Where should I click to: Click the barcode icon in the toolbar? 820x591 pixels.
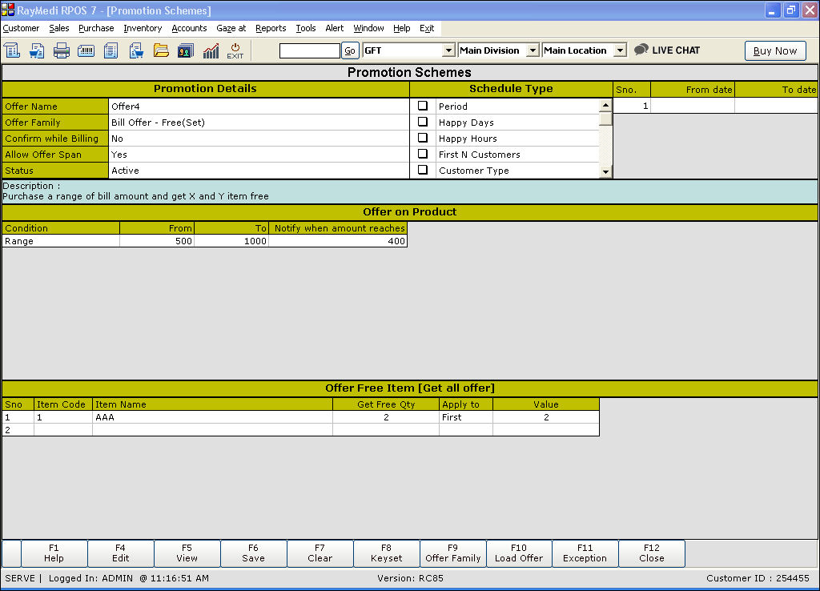[x=86, y=50]
